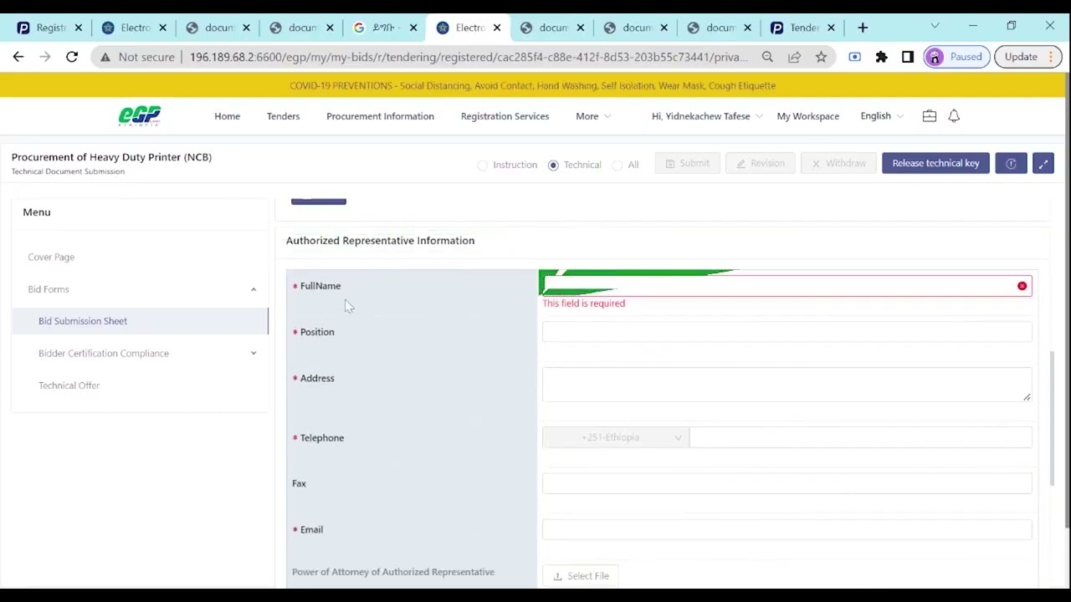Click the share page icon in address bar

click(794, 57)
